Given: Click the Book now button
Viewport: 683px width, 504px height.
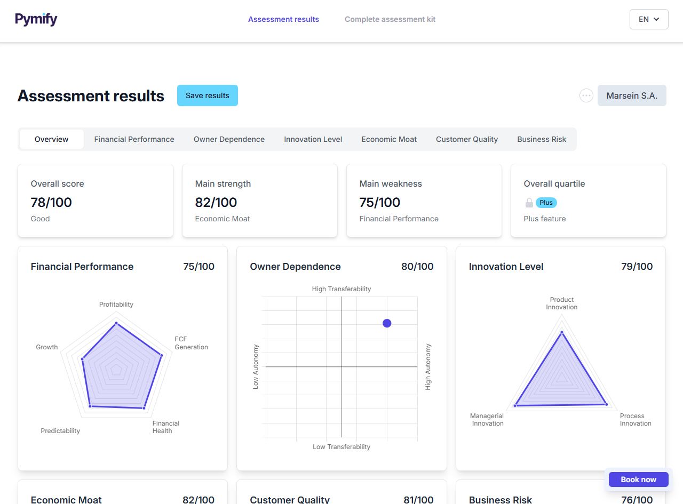Looking at the screenshot, I should coord(639,479).
